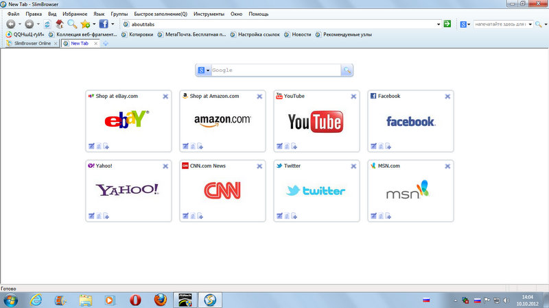Remove the eBay tile with its X

[165, 97]
